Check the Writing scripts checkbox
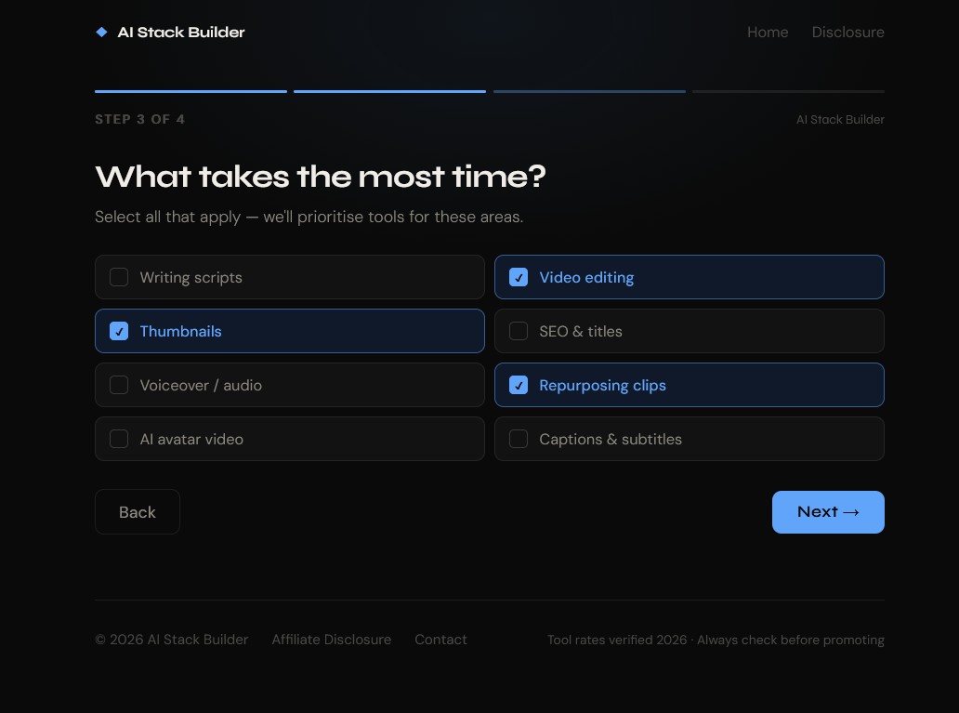This screenshot has height=713, width=959. [119, 277]
